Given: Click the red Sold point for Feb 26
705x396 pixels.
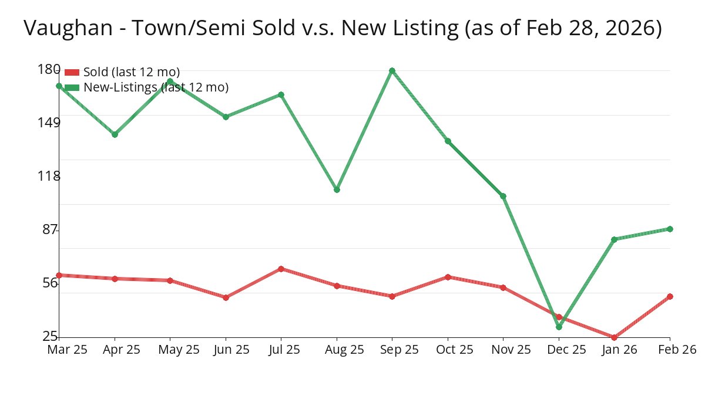Looking at the screenshot, I should (x=670, y=296).
